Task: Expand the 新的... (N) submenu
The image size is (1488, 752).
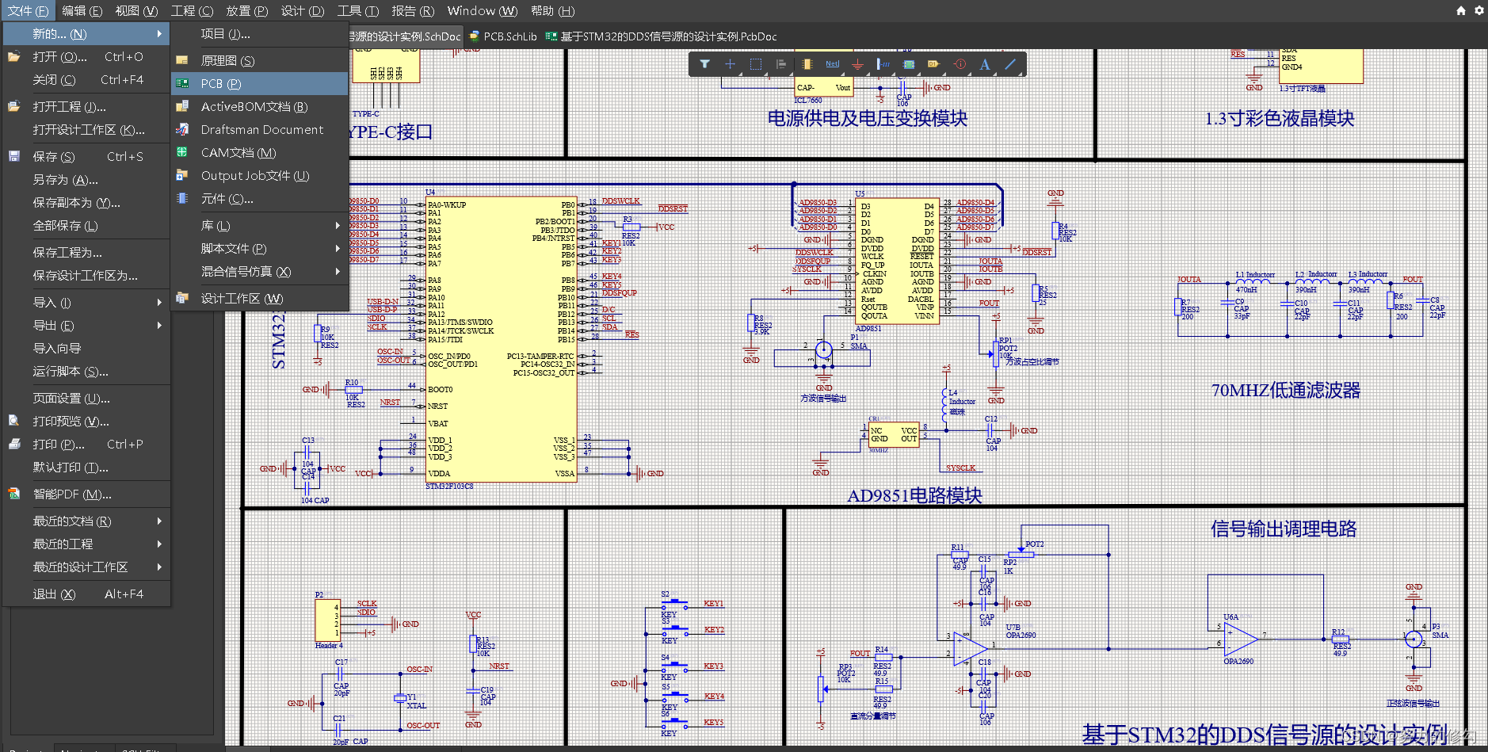Action: coord(86,33)
